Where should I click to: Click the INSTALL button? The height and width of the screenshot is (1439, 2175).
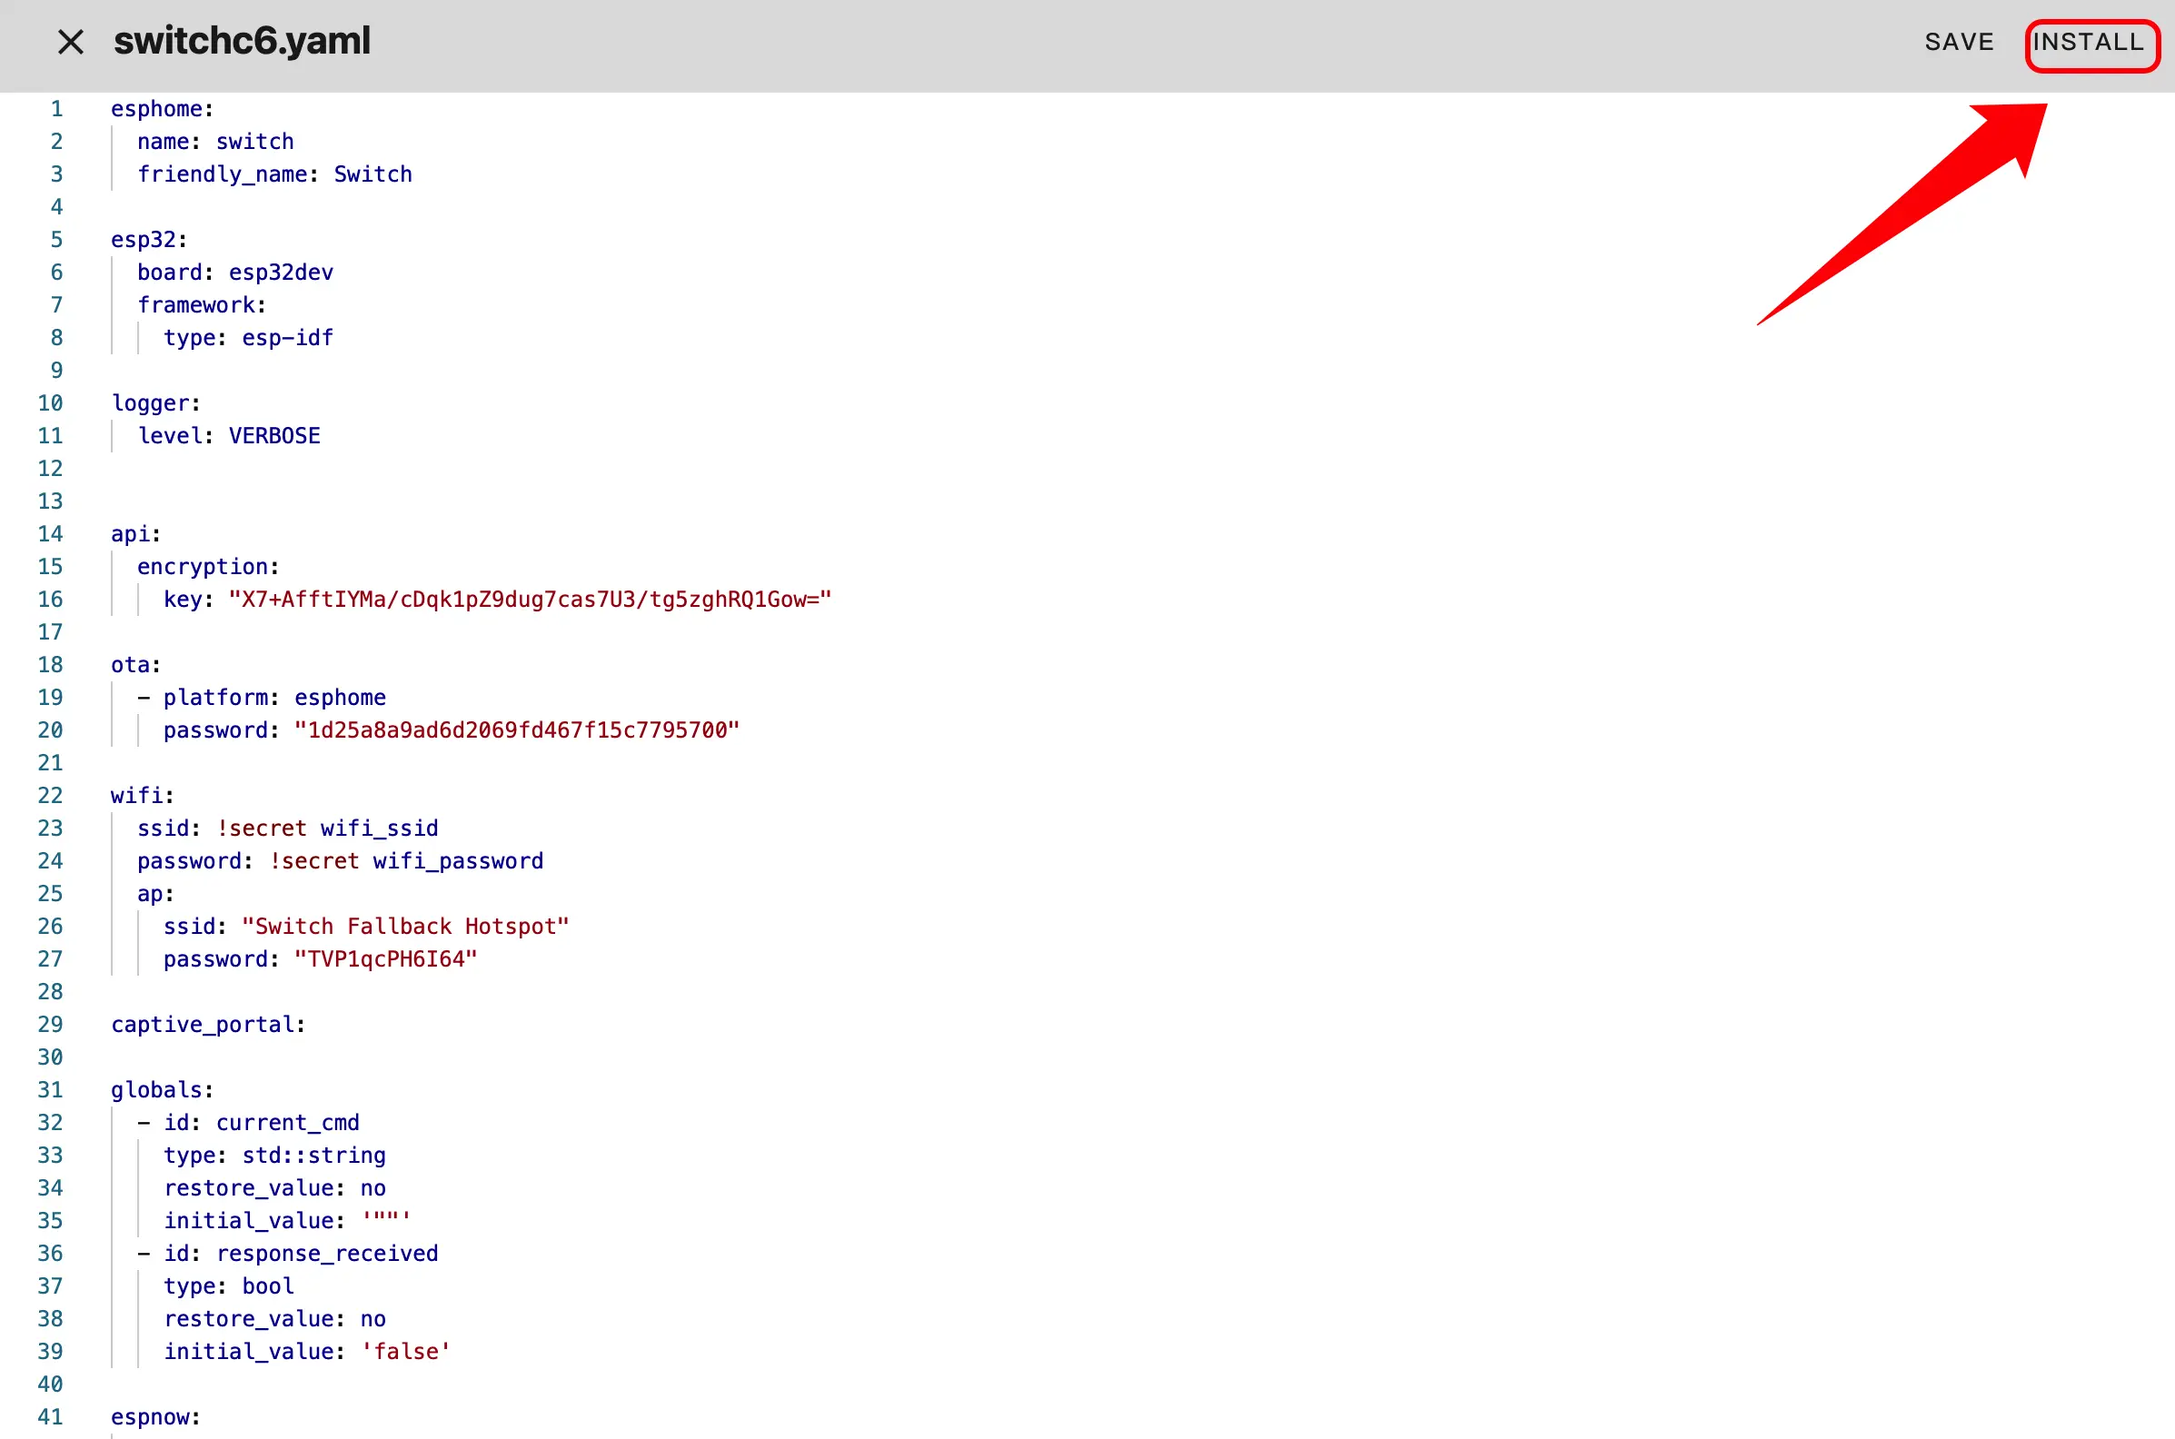click(x=2088, y=42)
